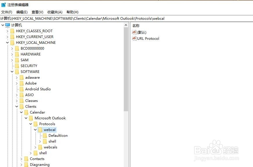Click the Protocols folder icon

(36, 124)
